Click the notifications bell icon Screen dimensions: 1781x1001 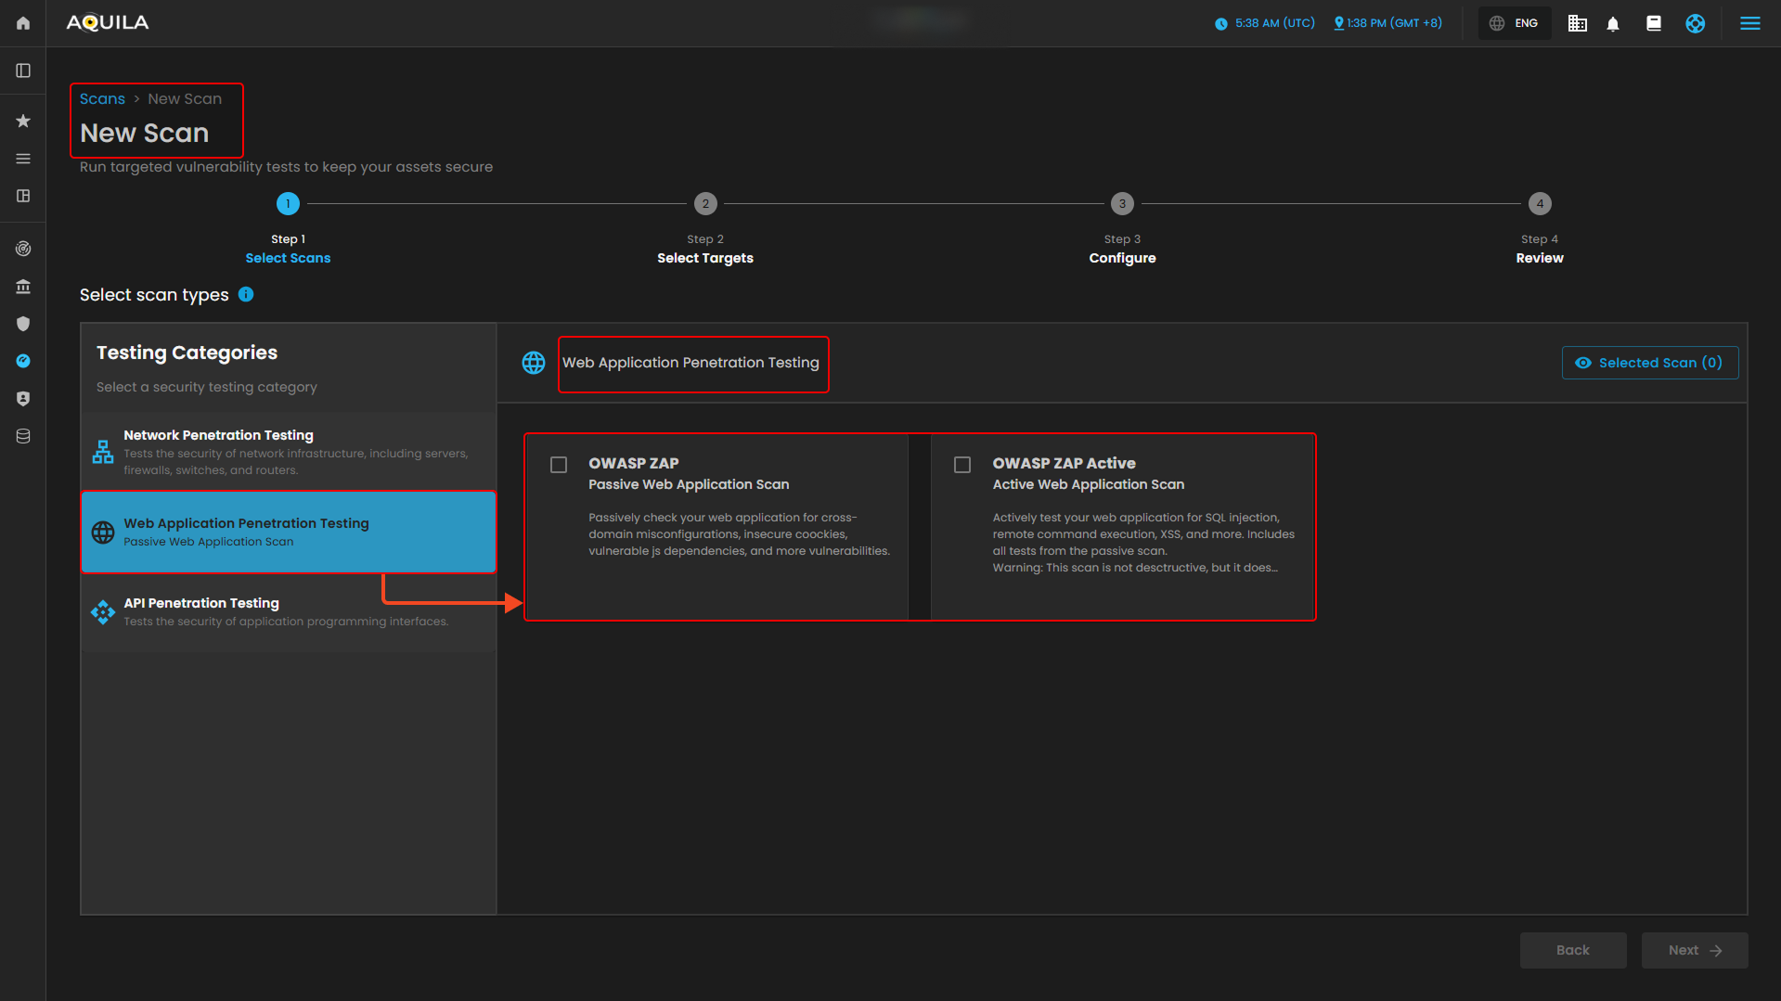1613,24
